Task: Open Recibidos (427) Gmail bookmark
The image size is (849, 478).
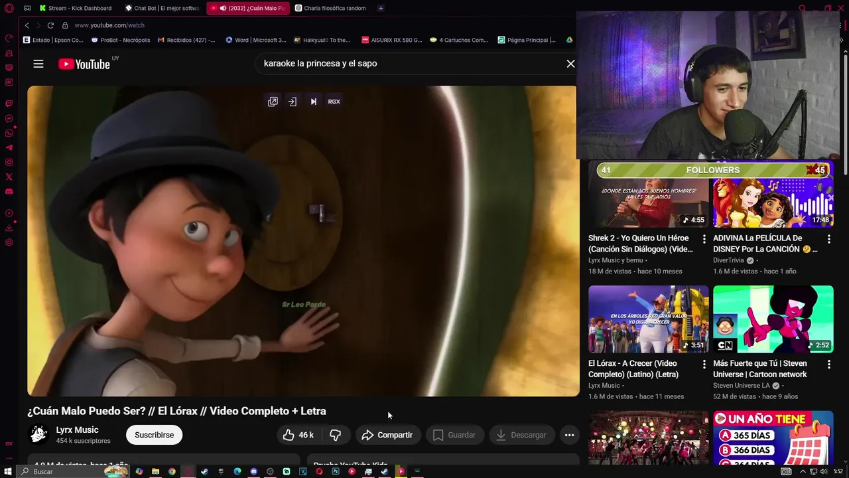Action: point(186,40)
